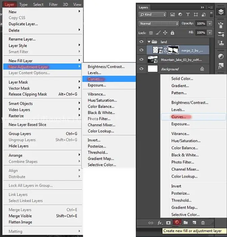The height and width of the screenshot is (237, 227).
Task: Enable the smart objects filter icon
Action: point(203,15)
